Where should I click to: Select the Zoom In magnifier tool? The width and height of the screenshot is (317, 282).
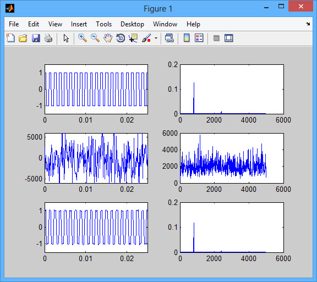pyautogui.click(x=83, y=38)
